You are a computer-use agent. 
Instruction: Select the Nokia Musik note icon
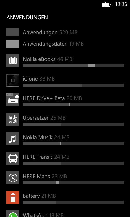(13, 139)
